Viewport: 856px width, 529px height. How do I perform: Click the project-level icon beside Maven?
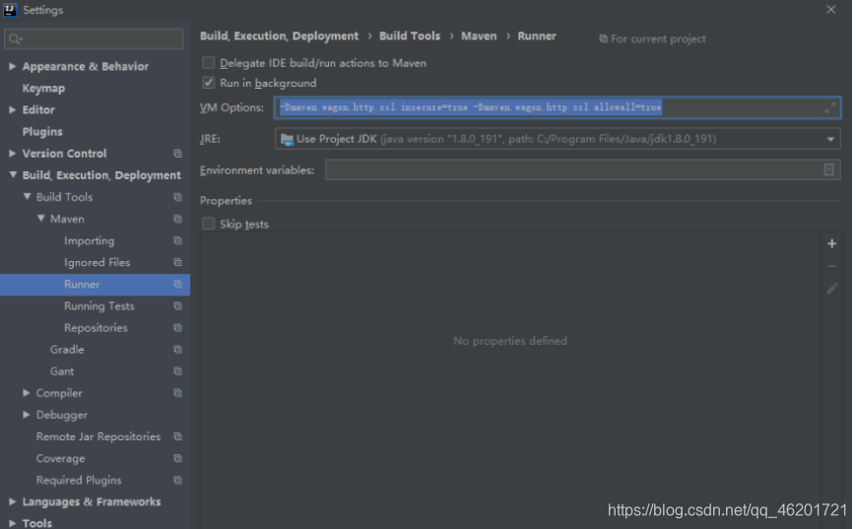[177, 219]
